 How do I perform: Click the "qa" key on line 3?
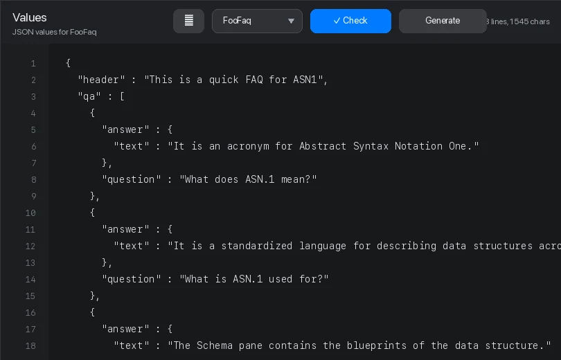[x=89, y=96]
